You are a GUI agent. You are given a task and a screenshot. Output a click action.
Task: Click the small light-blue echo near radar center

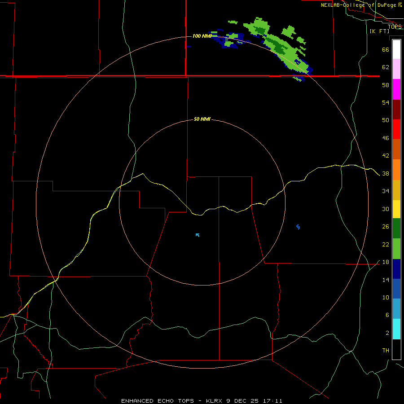198,235
